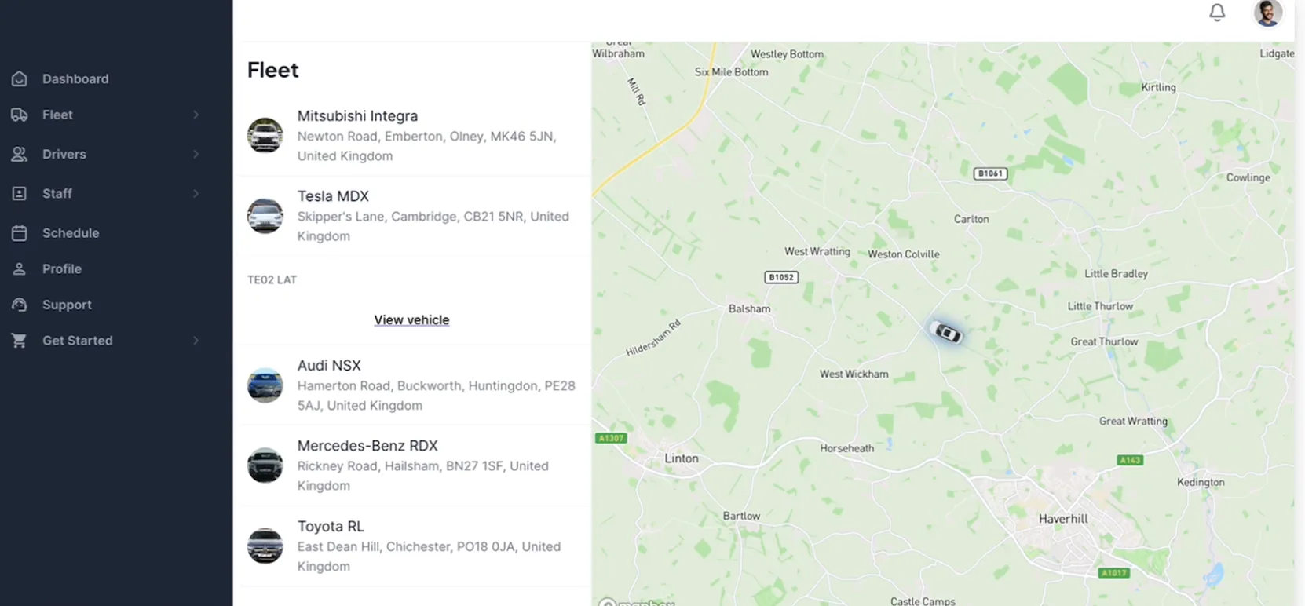Open notifications bell
Image resolution: width=1305 pixels, height=606 pixels.
(1216, 13)
